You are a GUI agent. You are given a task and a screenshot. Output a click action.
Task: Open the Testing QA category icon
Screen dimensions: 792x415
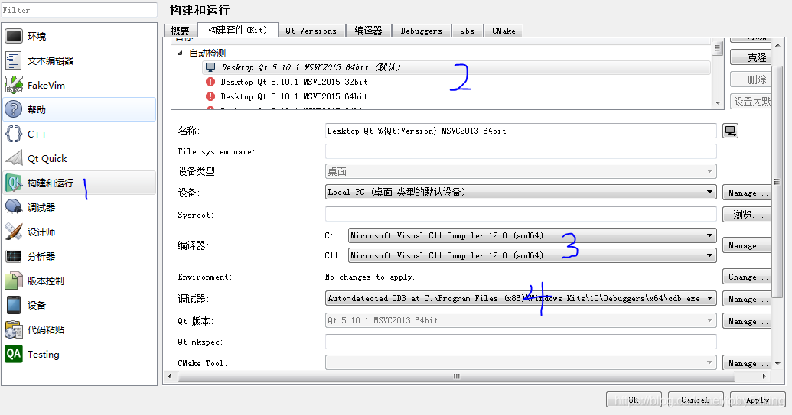click(x=14, y=354)
